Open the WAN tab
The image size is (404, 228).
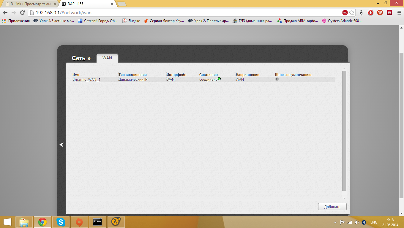(107, 58)
